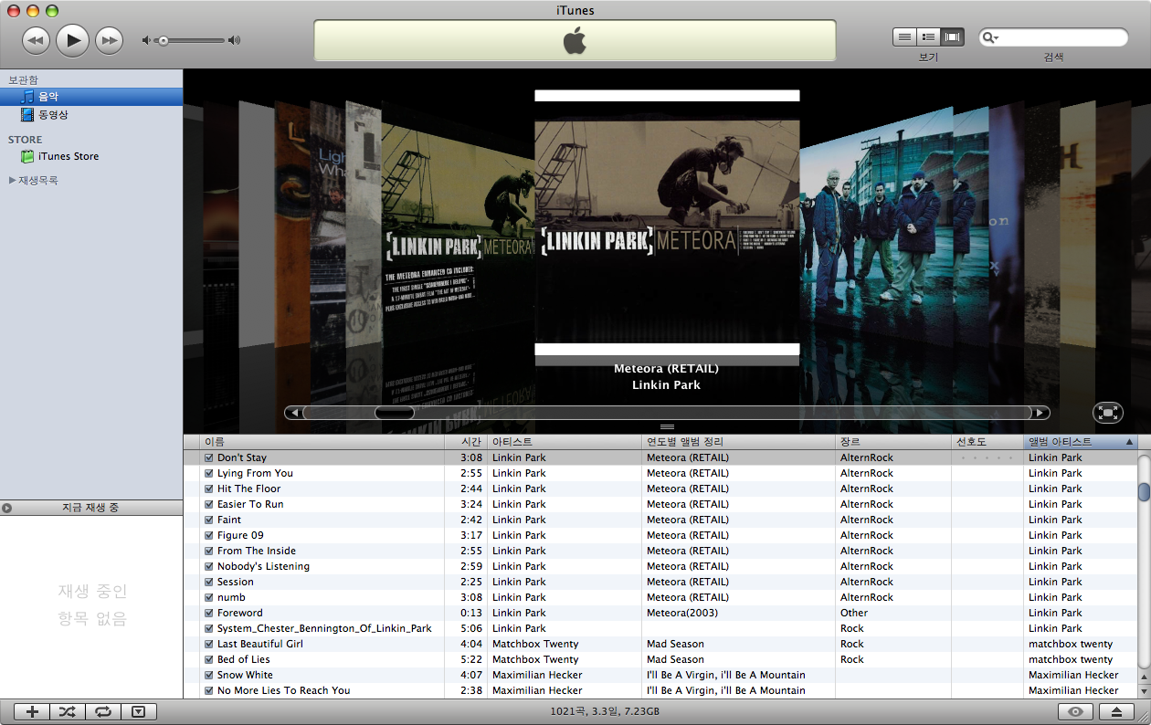This screenshot has height=725, width=1151.
Task: Click the add playlist plus button
Action: 32,712
